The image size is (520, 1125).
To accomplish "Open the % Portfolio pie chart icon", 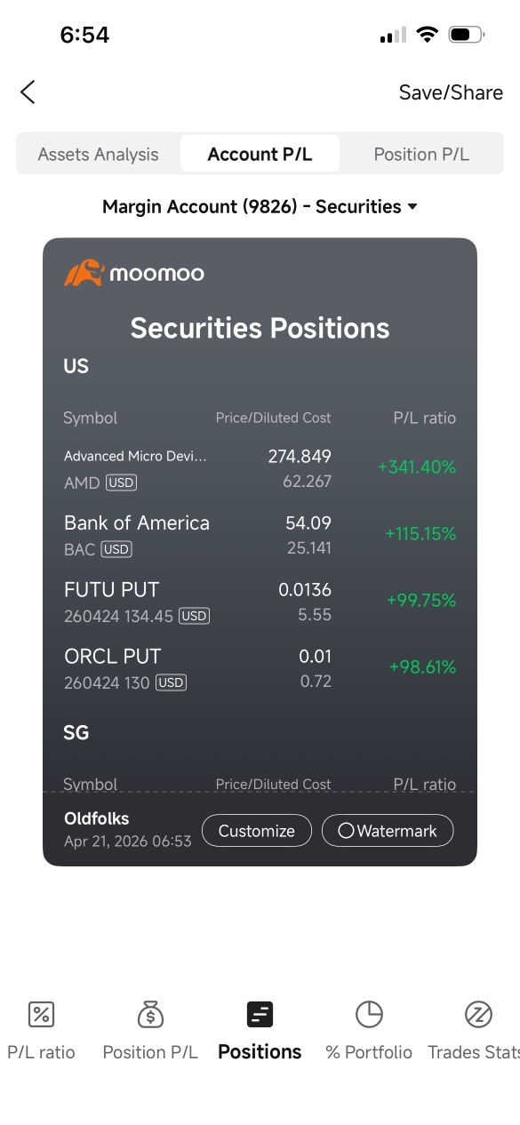I will (x=369, y=1014).
